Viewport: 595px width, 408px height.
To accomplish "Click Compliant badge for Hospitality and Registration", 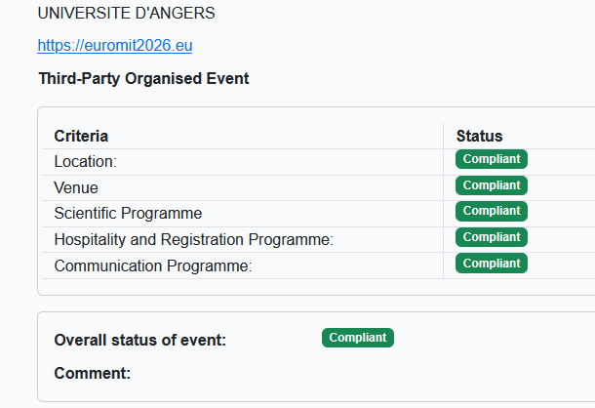I will 492,237.
